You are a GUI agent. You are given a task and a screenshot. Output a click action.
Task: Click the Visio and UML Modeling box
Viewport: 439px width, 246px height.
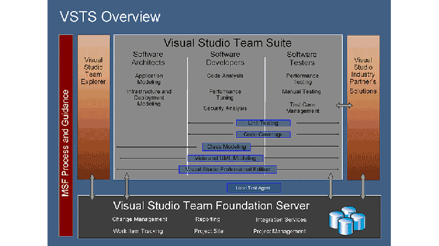click(226, 158)
